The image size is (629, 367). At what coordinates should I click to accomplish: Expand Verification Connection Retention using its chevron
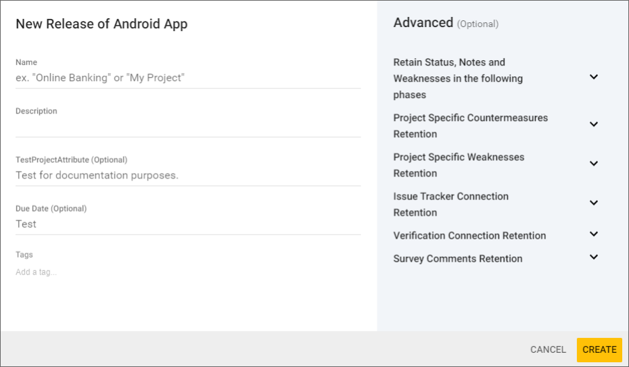click(x=593, y=235)
